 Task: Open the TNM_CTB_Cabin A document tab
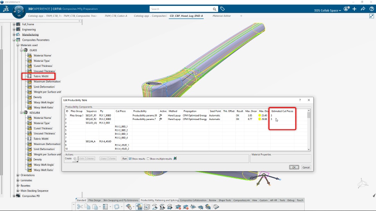point(116,16)
